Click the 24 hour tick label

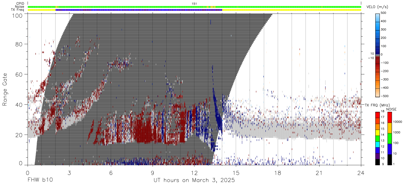tap(361, 172)
